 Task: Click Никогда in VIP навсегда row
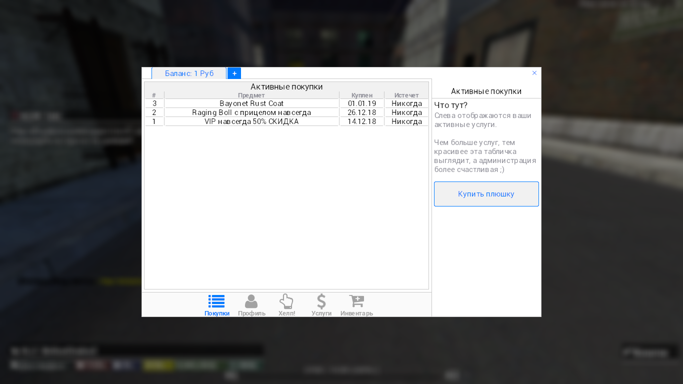point(407,121)
